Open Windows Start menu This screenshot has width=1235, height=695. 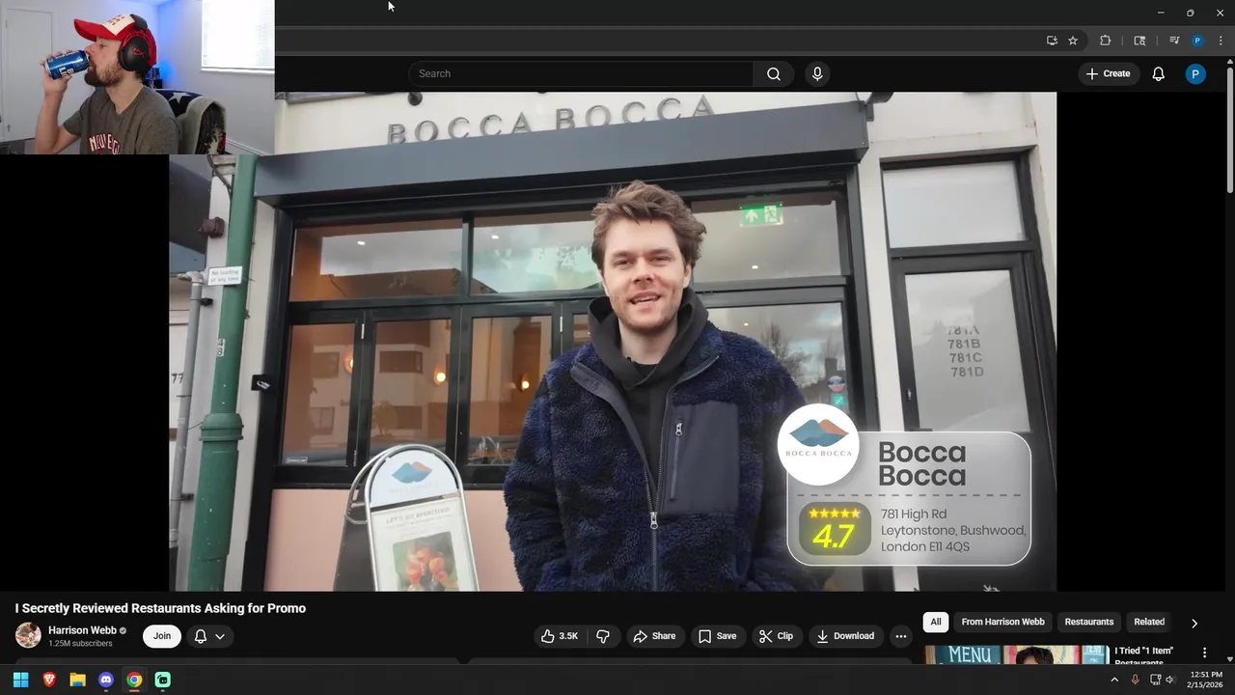coord(20,680)
